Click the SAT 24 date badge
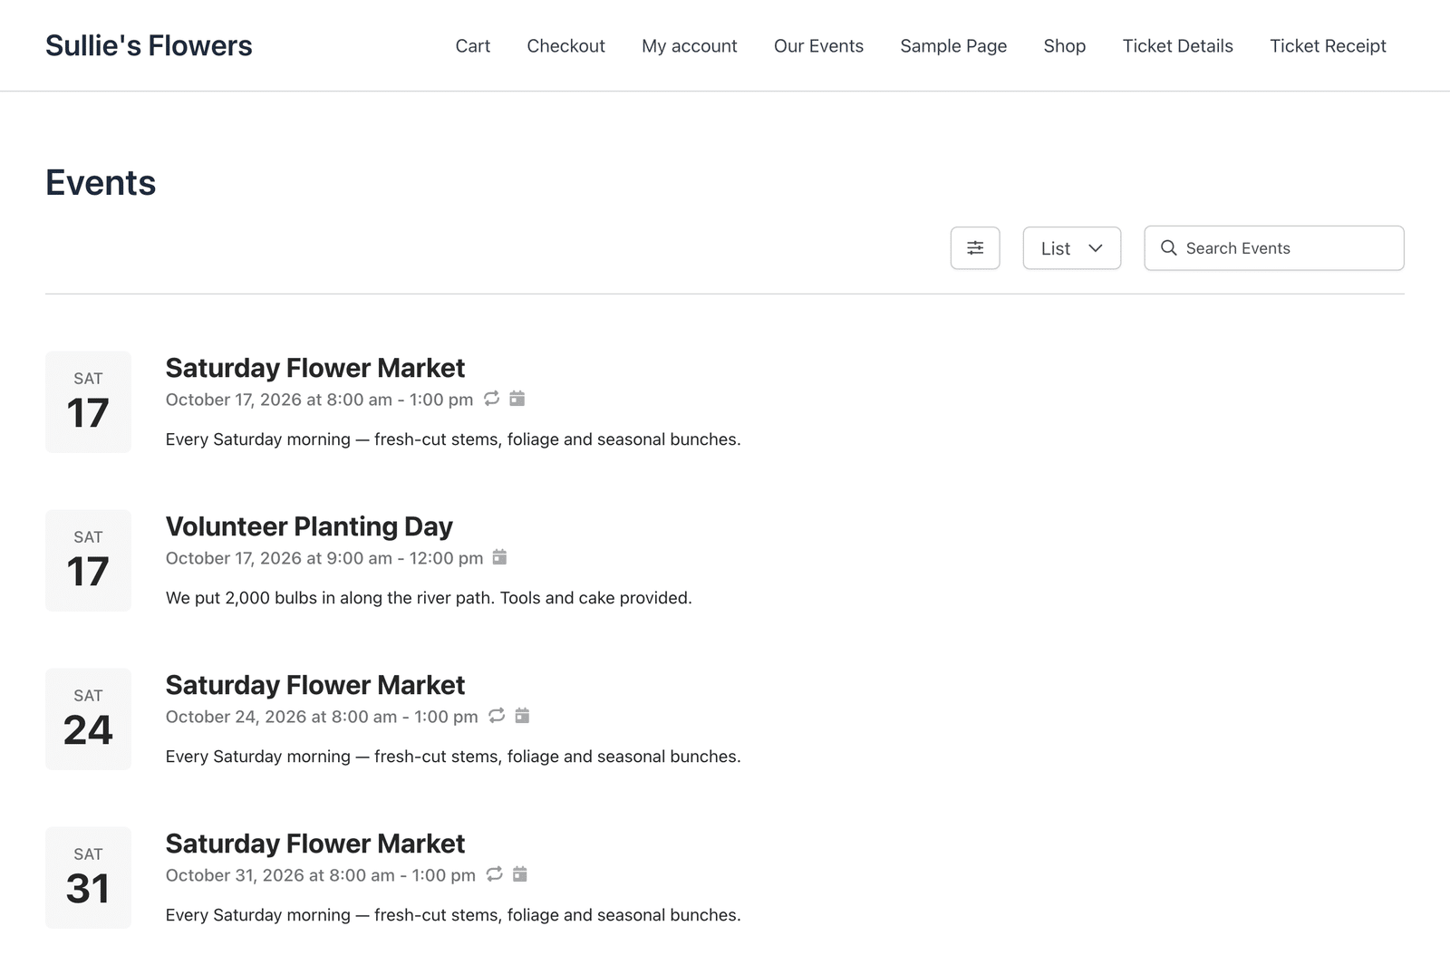The image size is (1450, 974). pos(88,719)
